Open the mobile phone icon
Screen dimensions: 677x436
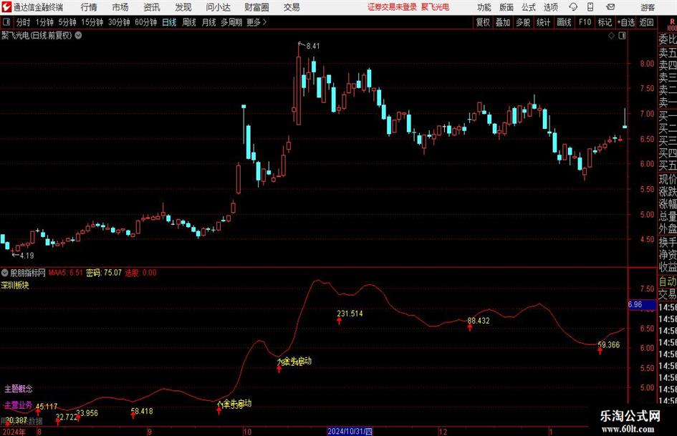[x=590, y=7]
